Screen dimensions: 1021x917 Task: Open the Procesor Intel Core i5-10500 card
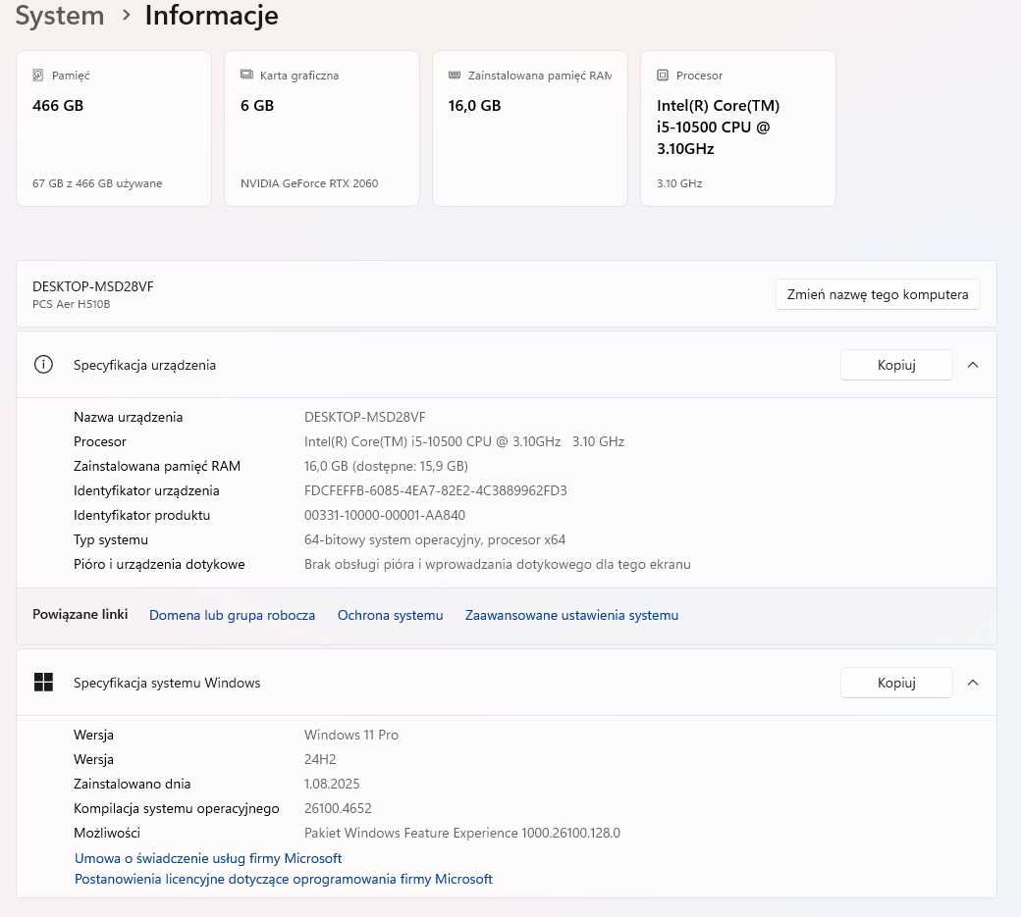[737, 128]
